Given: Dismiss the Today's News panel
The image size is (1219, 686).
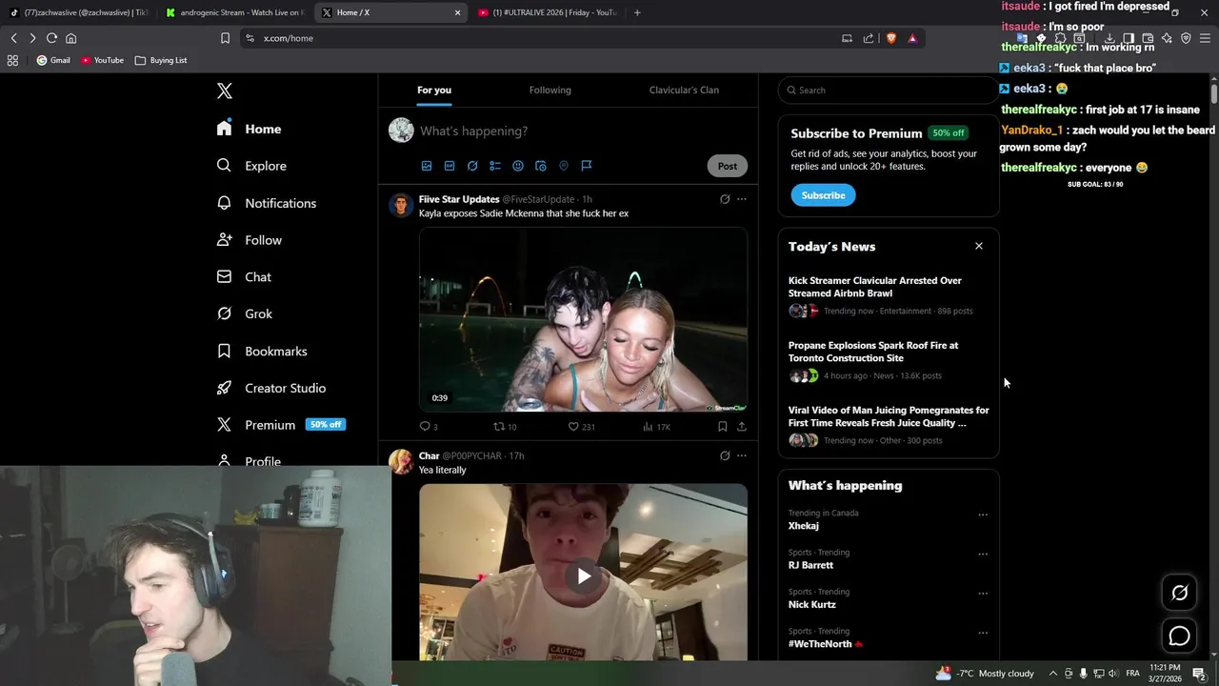Looking at the screenshot, I should point(978,246).
